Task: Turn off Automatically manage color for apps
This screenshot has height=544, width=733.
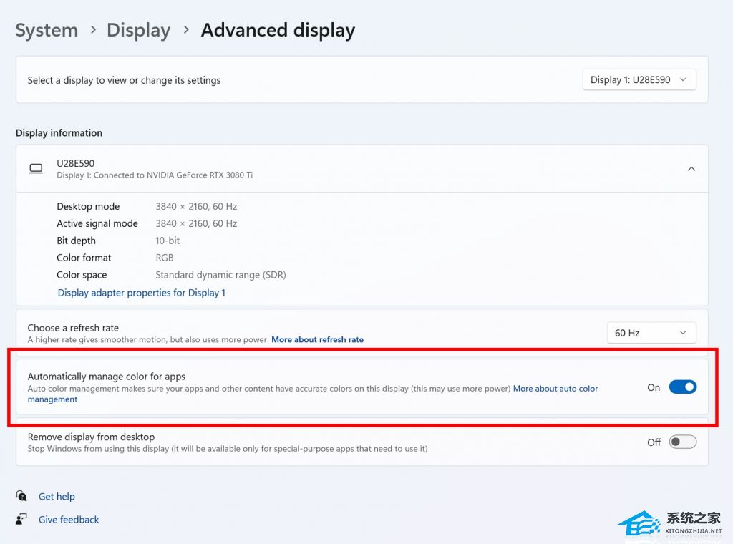Action: point(682,387)
